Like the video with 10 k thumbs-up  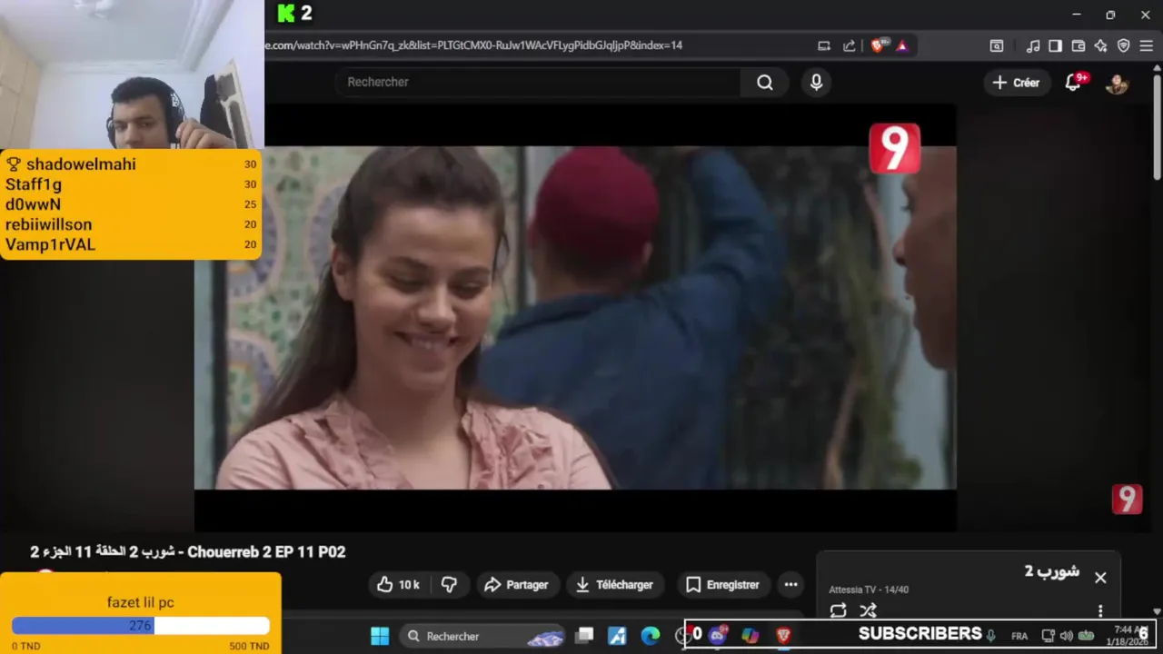pos(398,585)
